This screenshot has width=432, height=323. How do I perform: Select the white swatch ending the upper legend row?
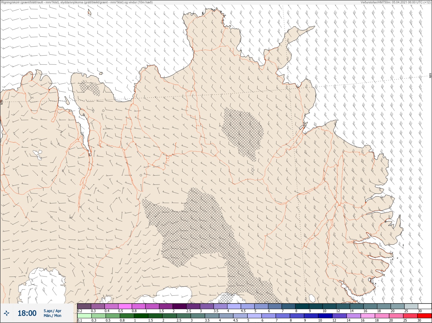click(x=425, y=306)
